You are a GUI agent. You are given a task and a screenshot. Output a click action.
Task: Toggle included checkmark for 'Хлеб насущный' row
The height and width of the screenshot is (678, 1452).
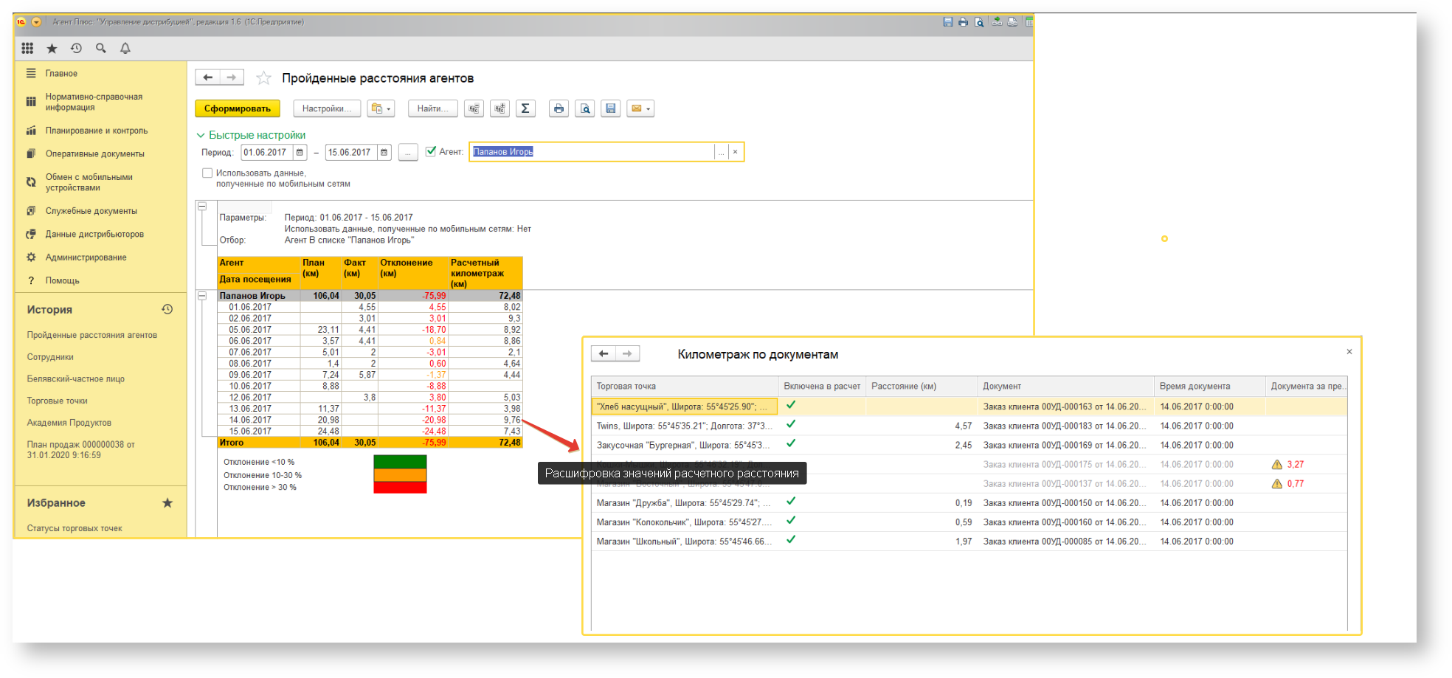(x=791, y=405)
